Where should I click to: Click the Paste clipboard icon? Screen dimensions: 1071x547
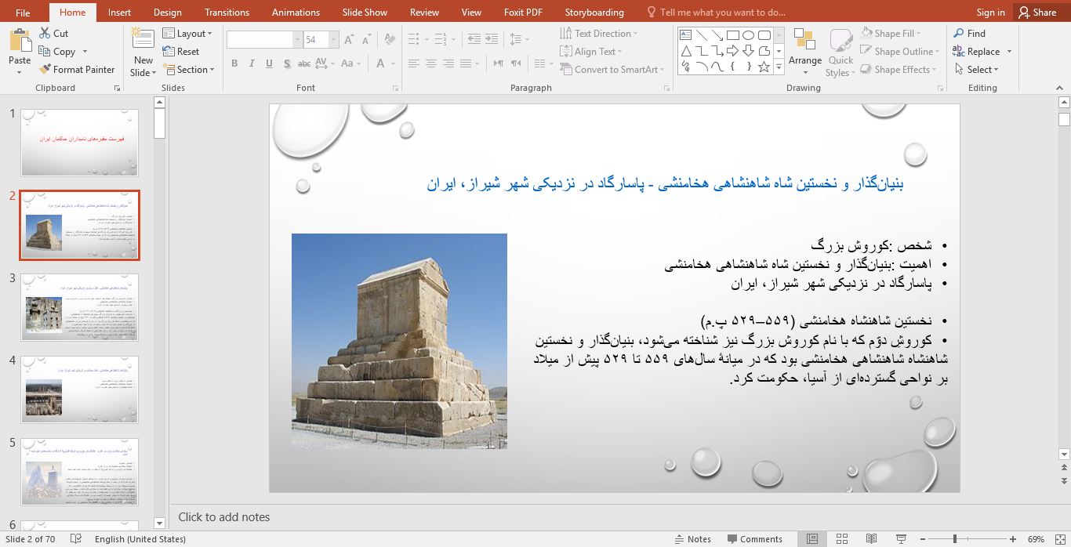pos(20,41)
